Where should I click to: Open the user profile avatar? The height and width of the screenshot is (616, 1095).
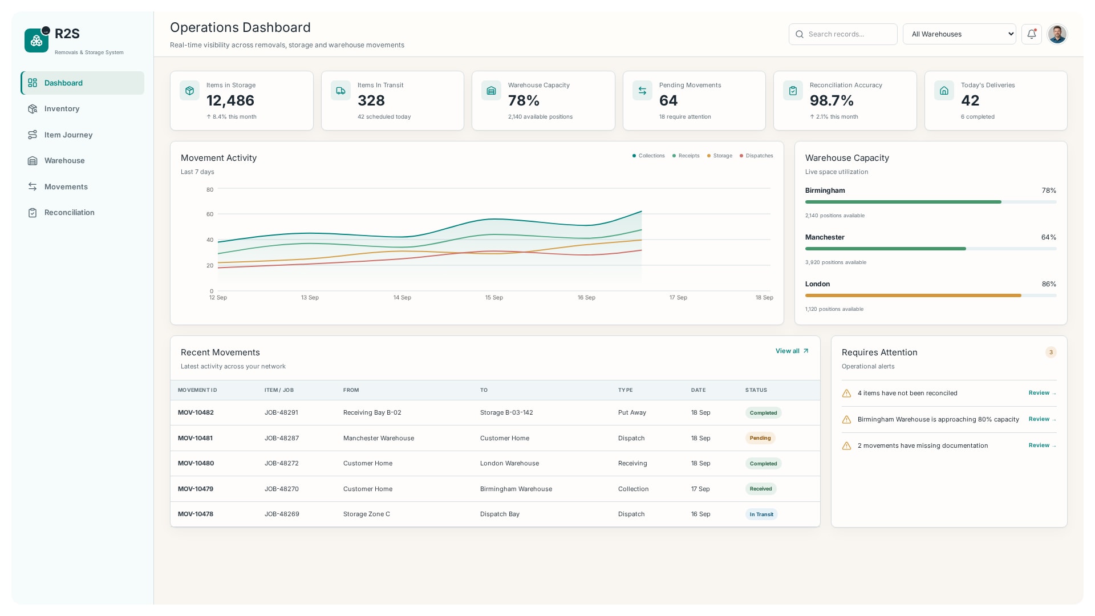pos(1057,34)
